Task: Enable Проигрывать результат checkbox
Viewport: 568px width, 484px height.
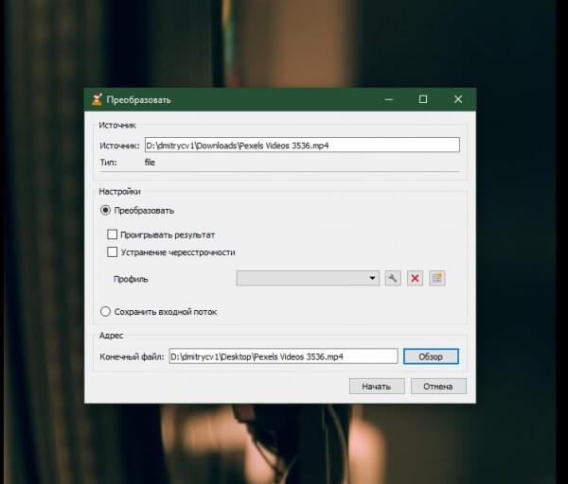Action: click(x=112, y=234)
